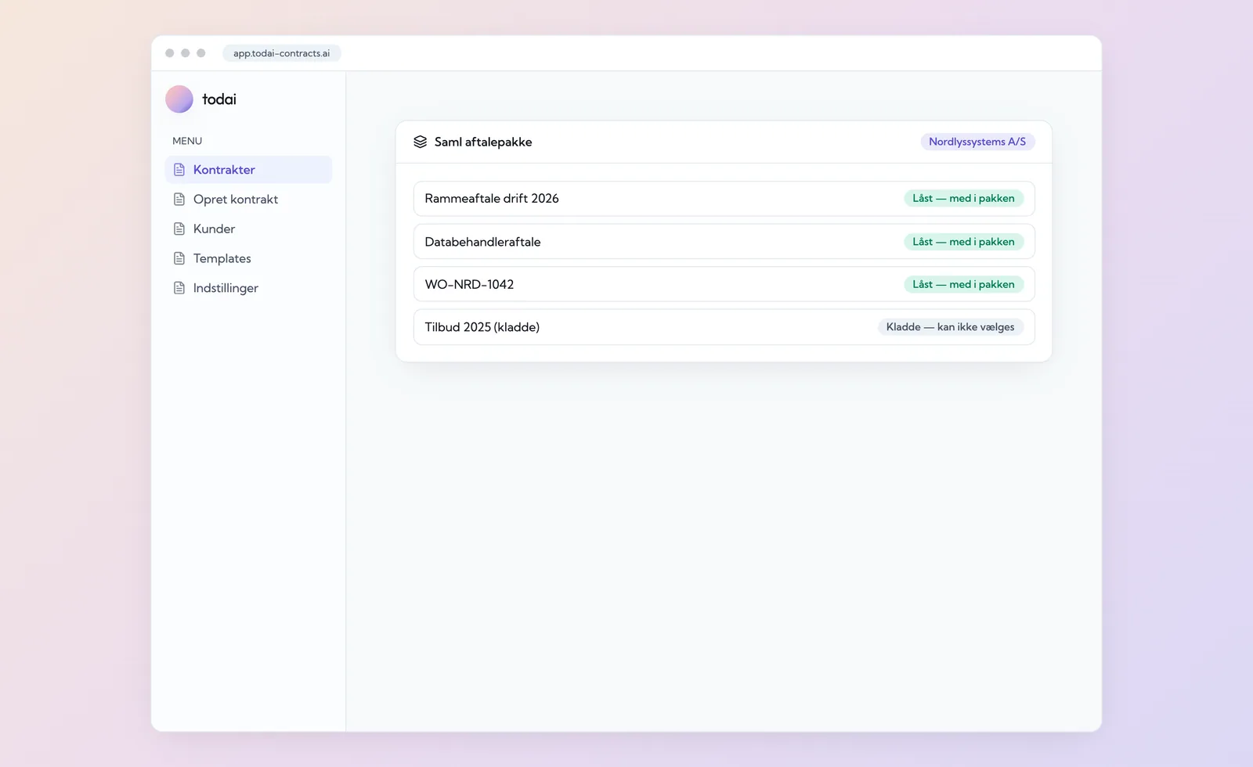Open the Kontrakter menu item
Viewport: 1253px width, 767px height.
click(x=248, y=170)
